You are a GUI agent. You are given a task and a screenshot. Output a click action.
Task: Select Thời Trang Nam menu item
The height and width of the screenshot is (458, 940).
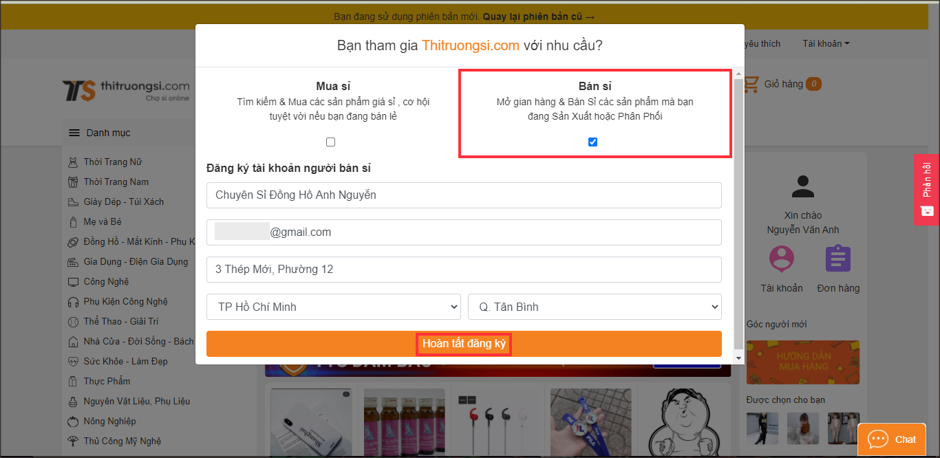click(x=116, y=182)
